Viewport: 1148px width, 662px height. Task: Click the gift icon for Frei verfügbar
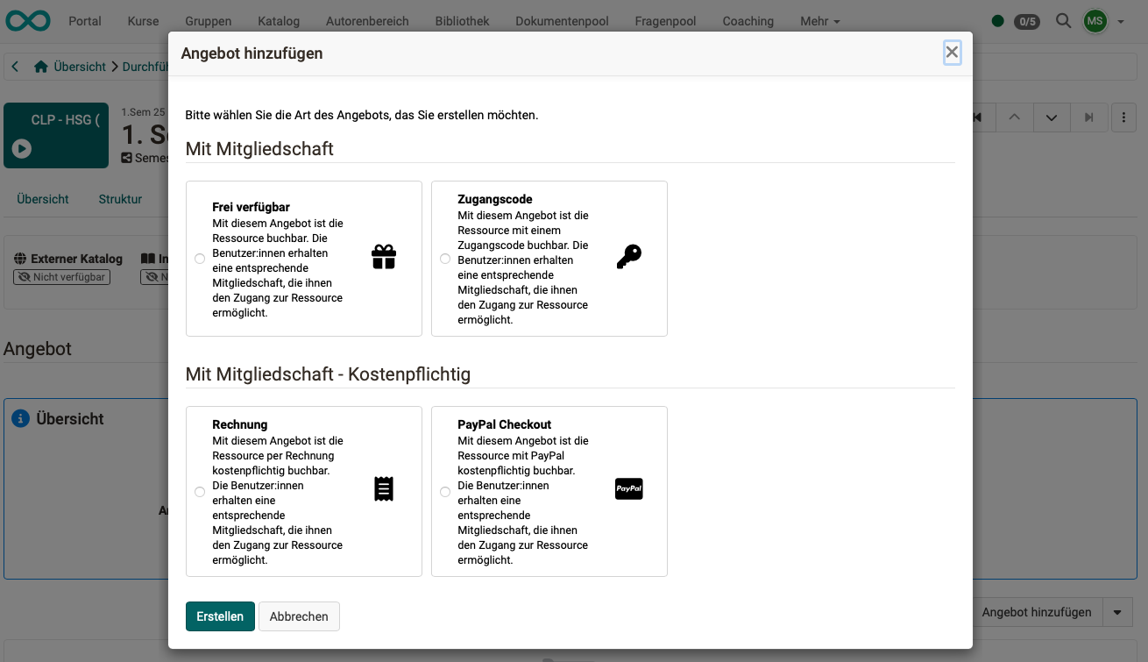(384, 257)
